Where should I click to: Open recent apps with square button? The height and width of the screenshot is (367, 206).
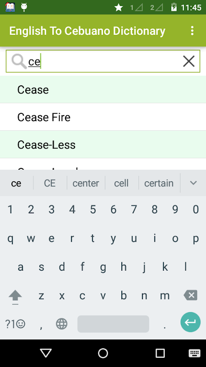pyautogui.click(x=160, y=353)
